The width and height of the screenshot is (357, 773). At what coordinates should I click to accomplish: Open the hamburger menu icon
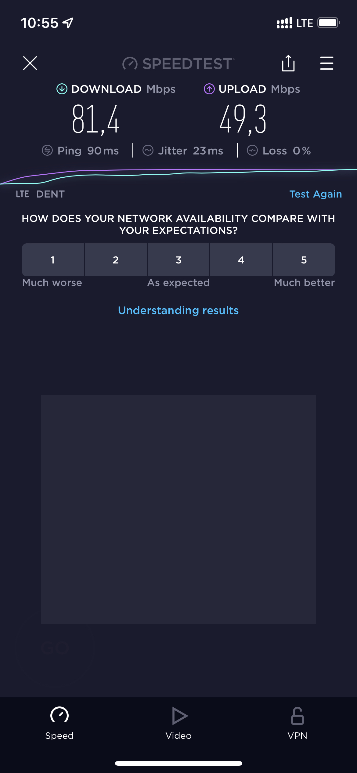[326, 63]
